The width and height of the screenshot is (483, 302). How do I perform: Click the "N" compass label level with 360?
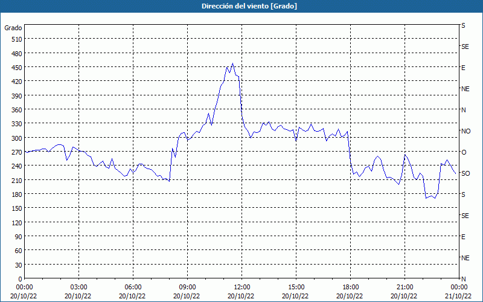463,110
